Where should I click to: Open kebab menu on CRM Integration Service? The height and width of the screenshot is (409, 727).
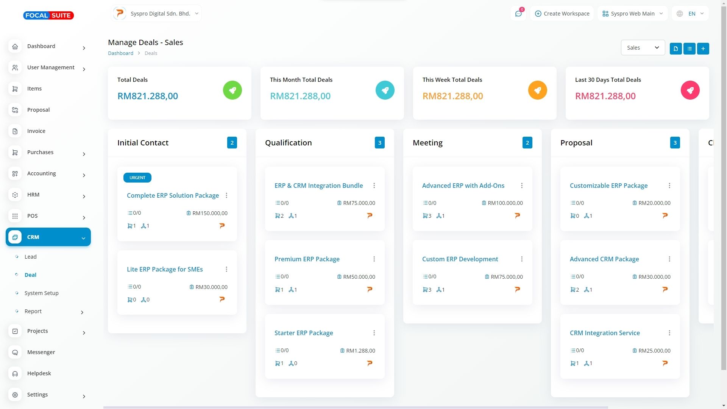point(669,333)
